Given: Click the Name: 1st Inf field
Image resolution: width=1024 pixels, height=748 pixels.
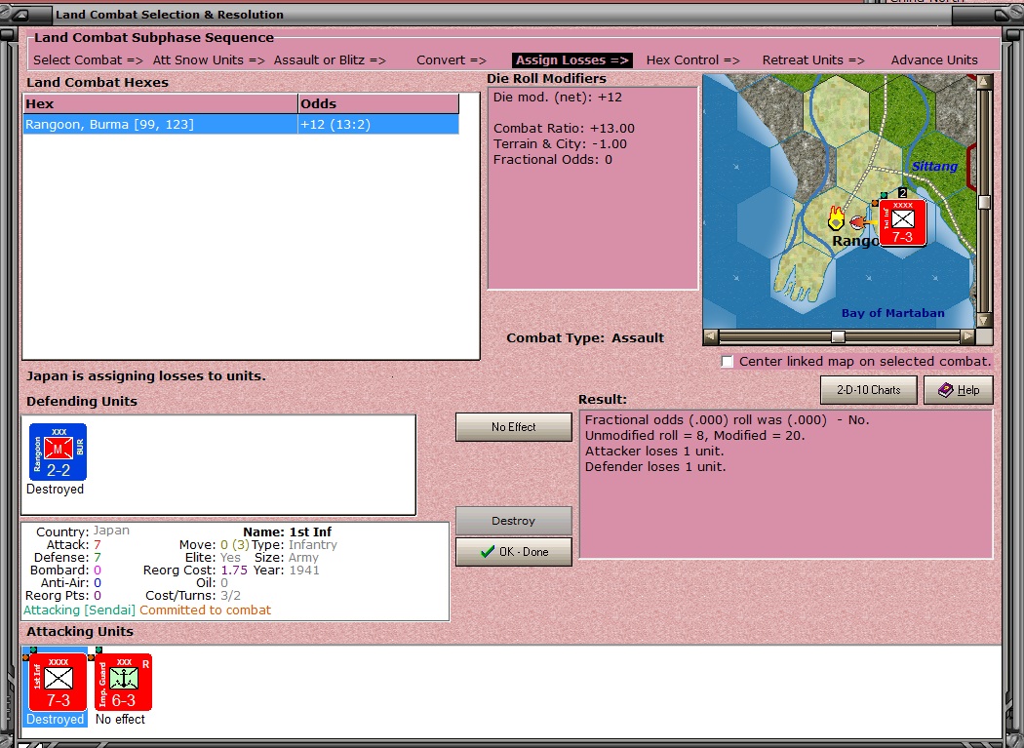Looking at the screenshot, I should pos(288,531).
